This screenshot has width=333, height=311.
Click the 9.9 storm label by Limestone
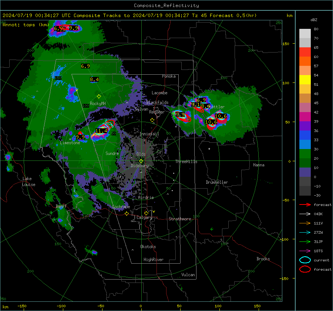80,137
